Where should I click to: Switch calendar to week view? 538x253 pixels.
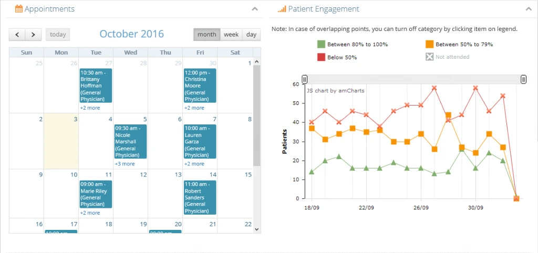tap(231, 35)
